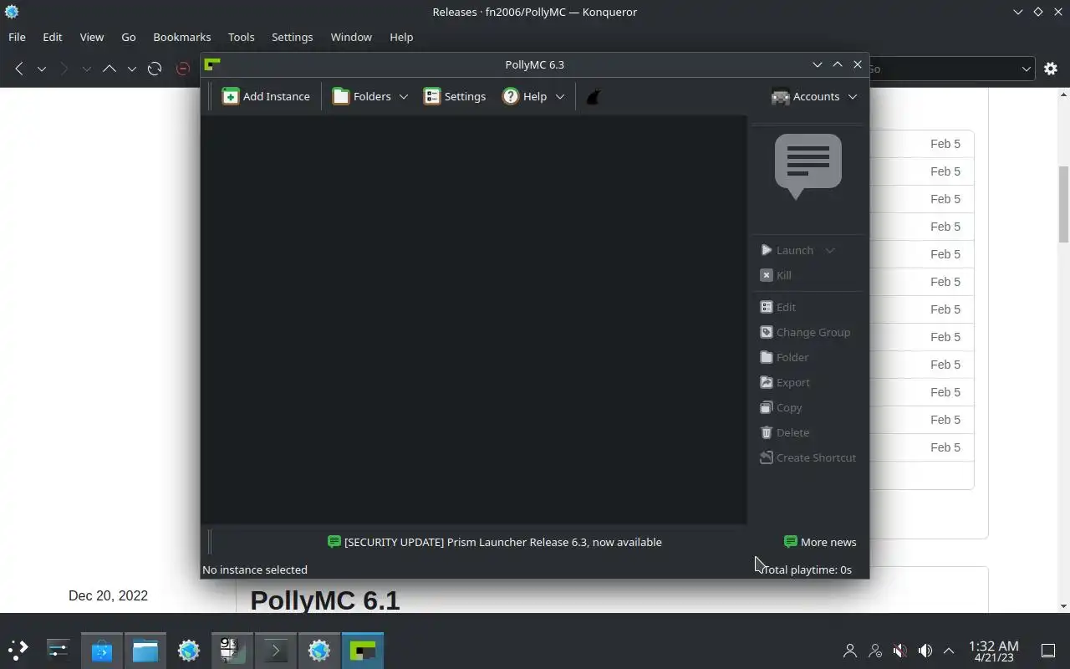This screenshot has width=1070, height=669.
Task: Expand the Folders dropdown arrow
Action: click(x=403, y=97)
